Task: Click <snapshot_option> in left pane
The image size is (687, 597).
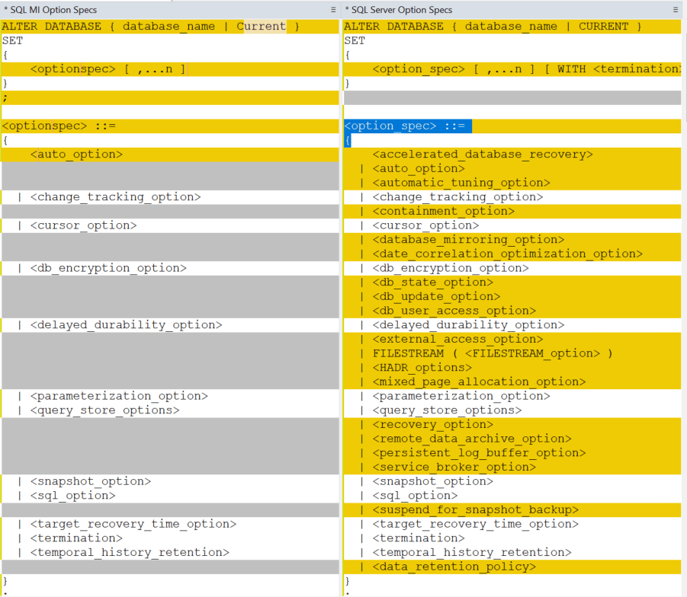Action: click(x=91, y=481)
